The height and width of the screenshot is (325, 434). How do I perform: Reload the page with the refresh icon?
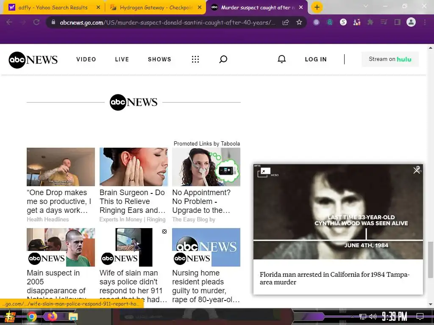pyautogui.click(x=36, y=22)
